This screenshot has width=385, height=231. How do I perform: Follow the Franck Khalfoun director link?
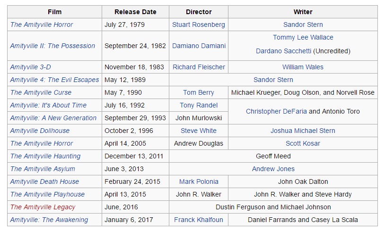point(199,220)
